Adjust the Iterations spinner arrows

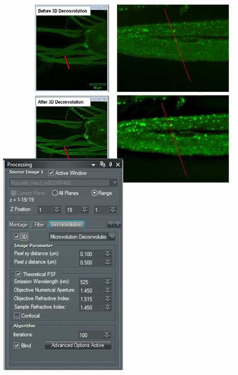click(107, 335)
